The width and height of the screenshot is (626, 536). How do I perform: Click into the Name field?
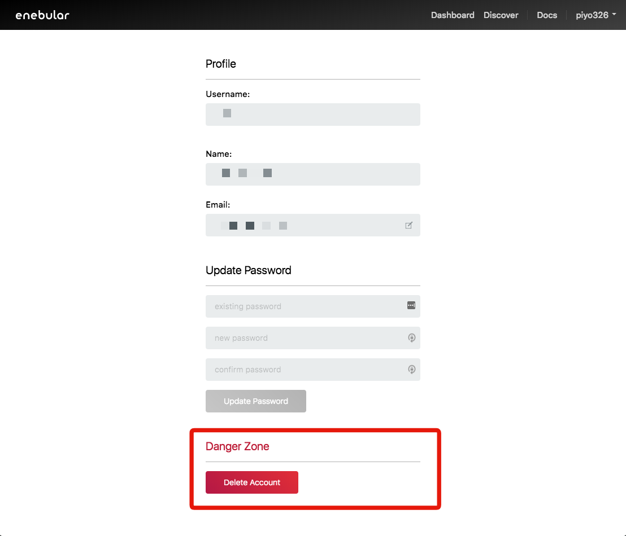[x=312, y=174]
